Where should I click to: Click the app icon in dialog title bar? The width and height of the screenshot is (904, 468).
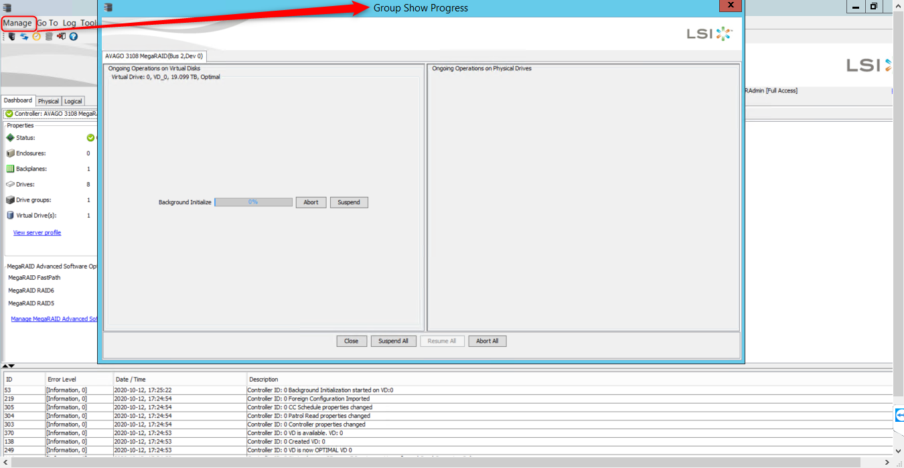pos(108,7)
